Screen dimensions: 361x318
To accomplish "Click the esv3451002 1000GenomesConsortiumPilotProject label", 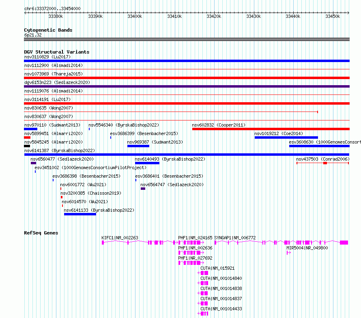I will (90, 168).
